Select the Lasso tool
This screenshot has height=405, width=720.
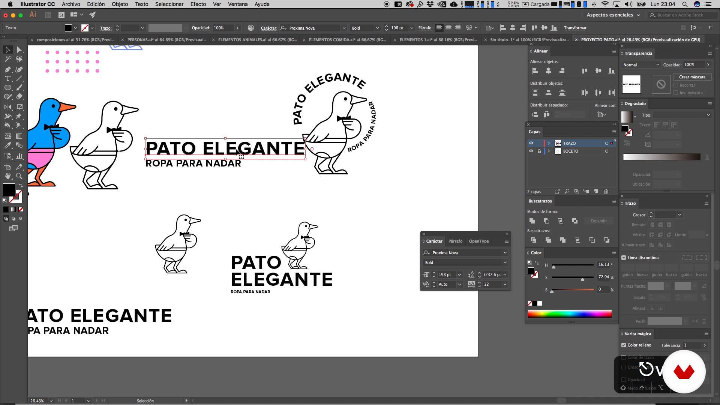19,59
